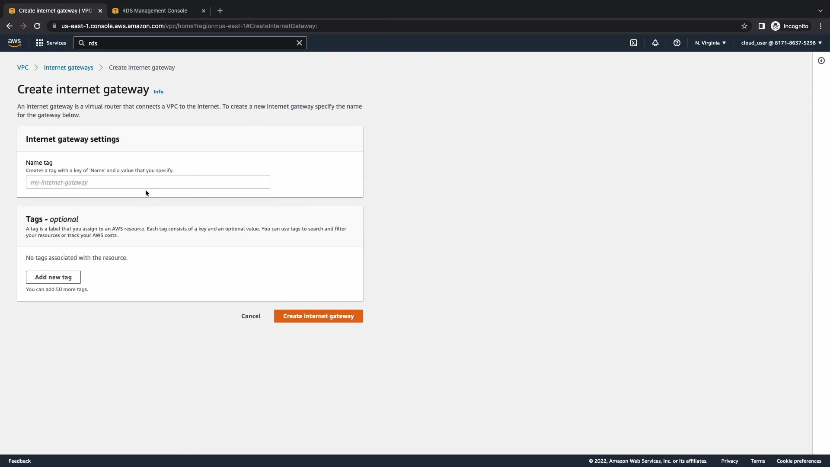
Task: Click the AWS logo home icon
Action: (14, 43)
